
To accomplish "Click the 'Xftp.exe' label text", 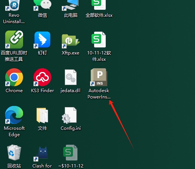I will tap(70, 53).
